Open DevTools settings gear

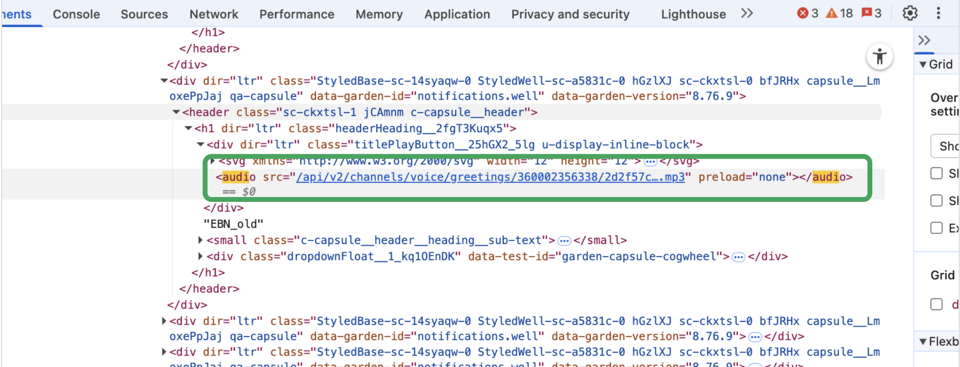(910, 13)
